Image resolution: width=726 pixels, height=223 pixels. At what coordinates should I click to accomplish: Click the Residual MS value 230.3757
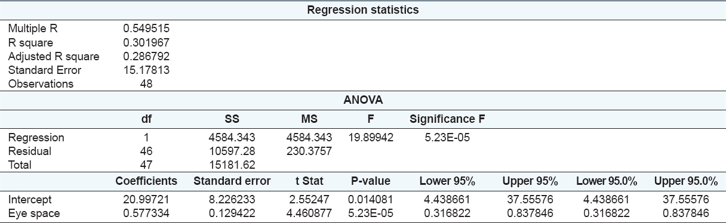[309, 151]
